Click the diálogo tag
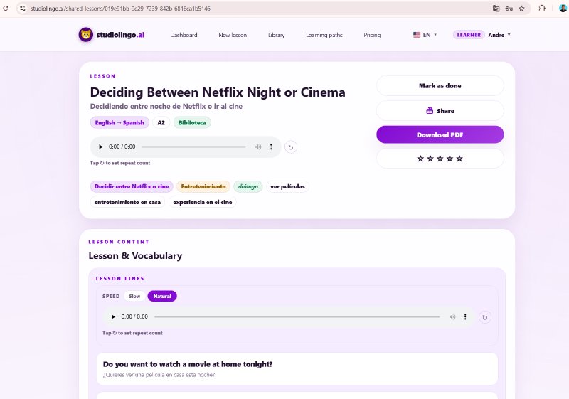This screenshot has height=399, width=569. tap(248, 186)
